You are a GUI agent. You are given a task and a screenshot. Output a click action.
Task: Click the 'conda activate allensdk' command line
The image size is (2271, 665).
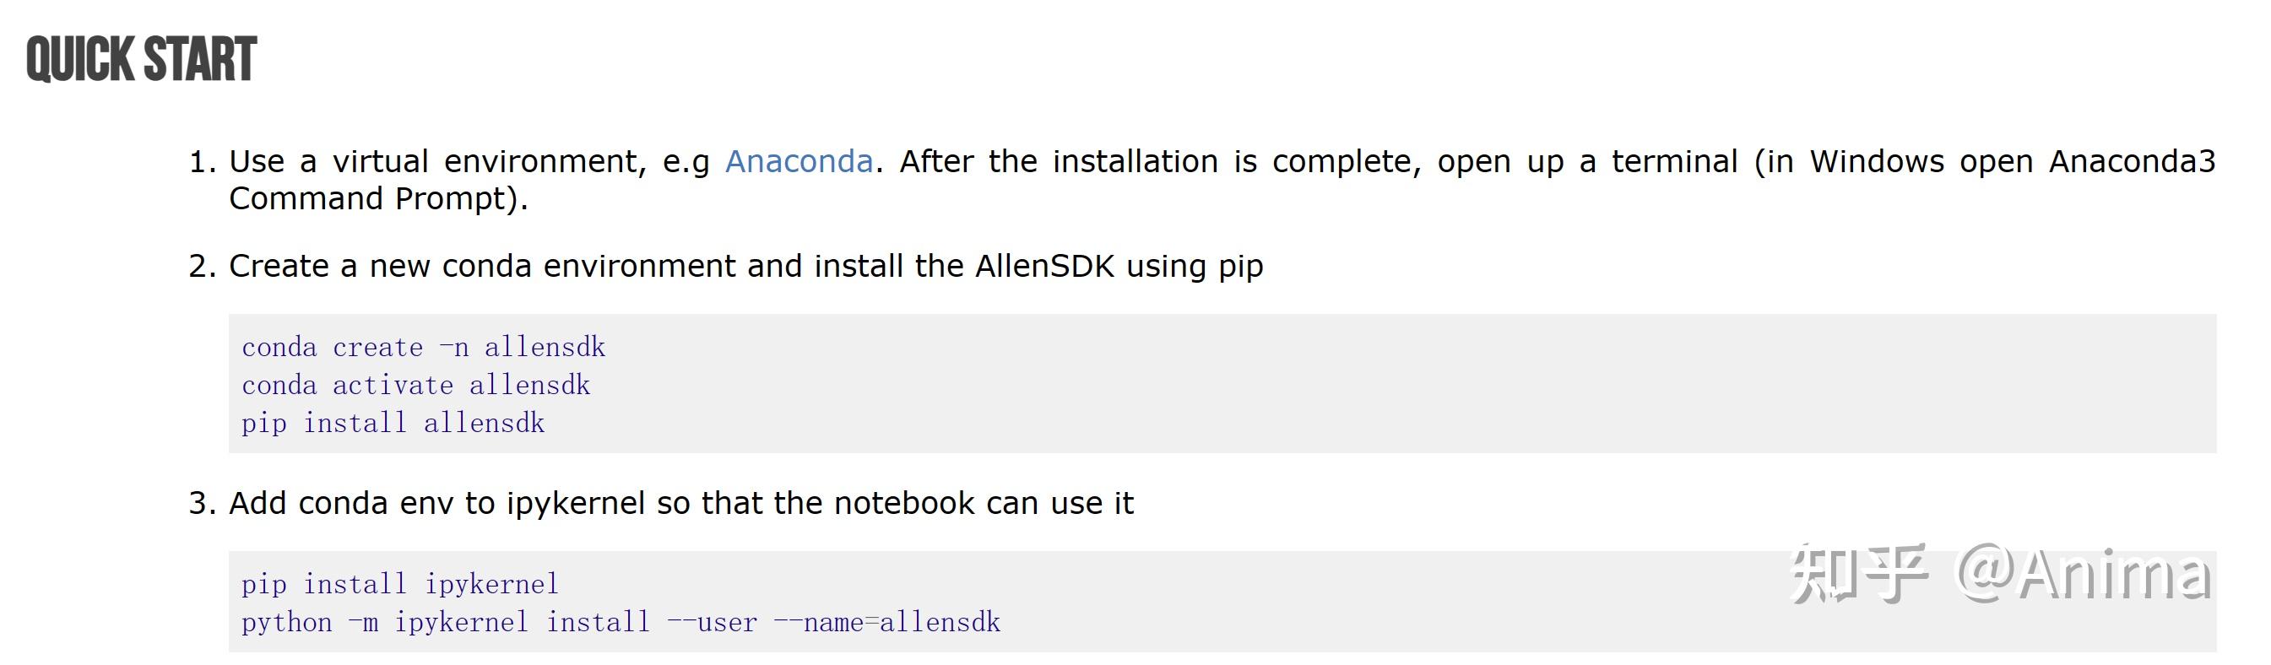pos(415,385)
